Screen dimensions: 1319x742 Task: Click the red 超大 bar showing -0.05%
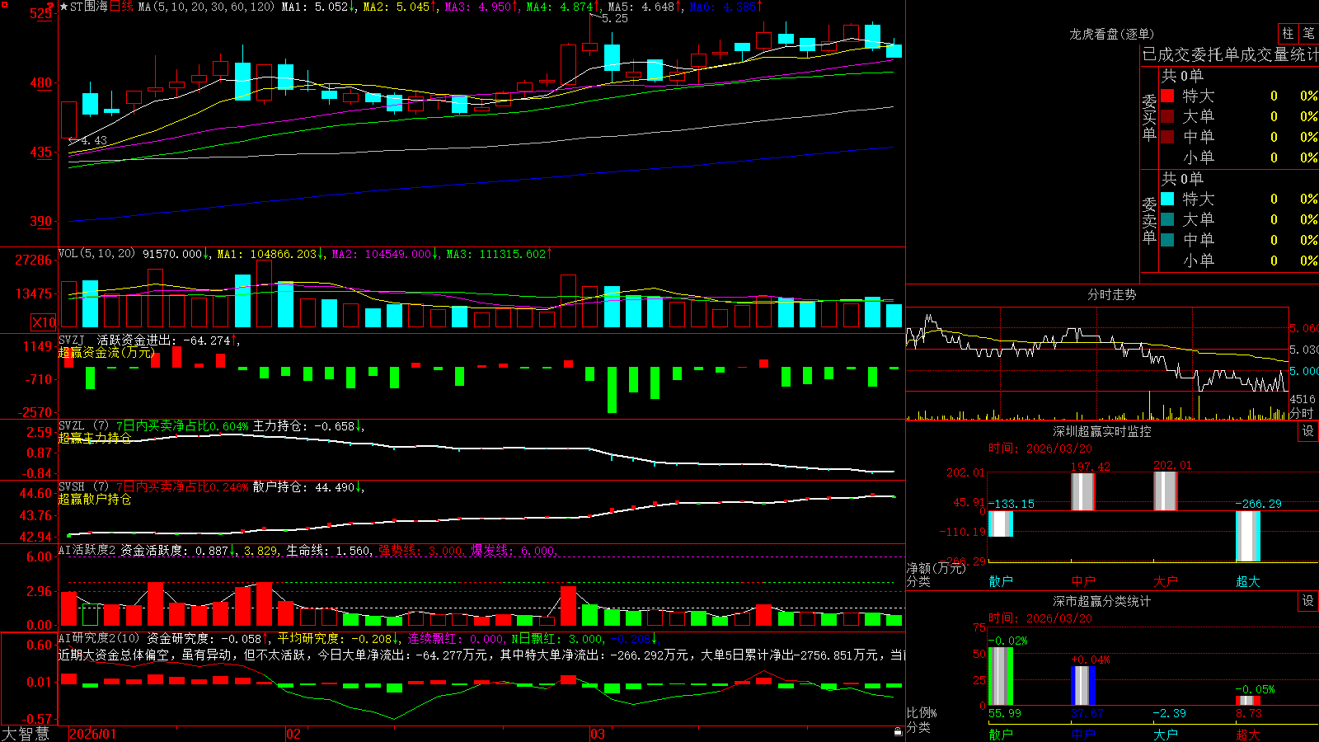click(1248, 701)
